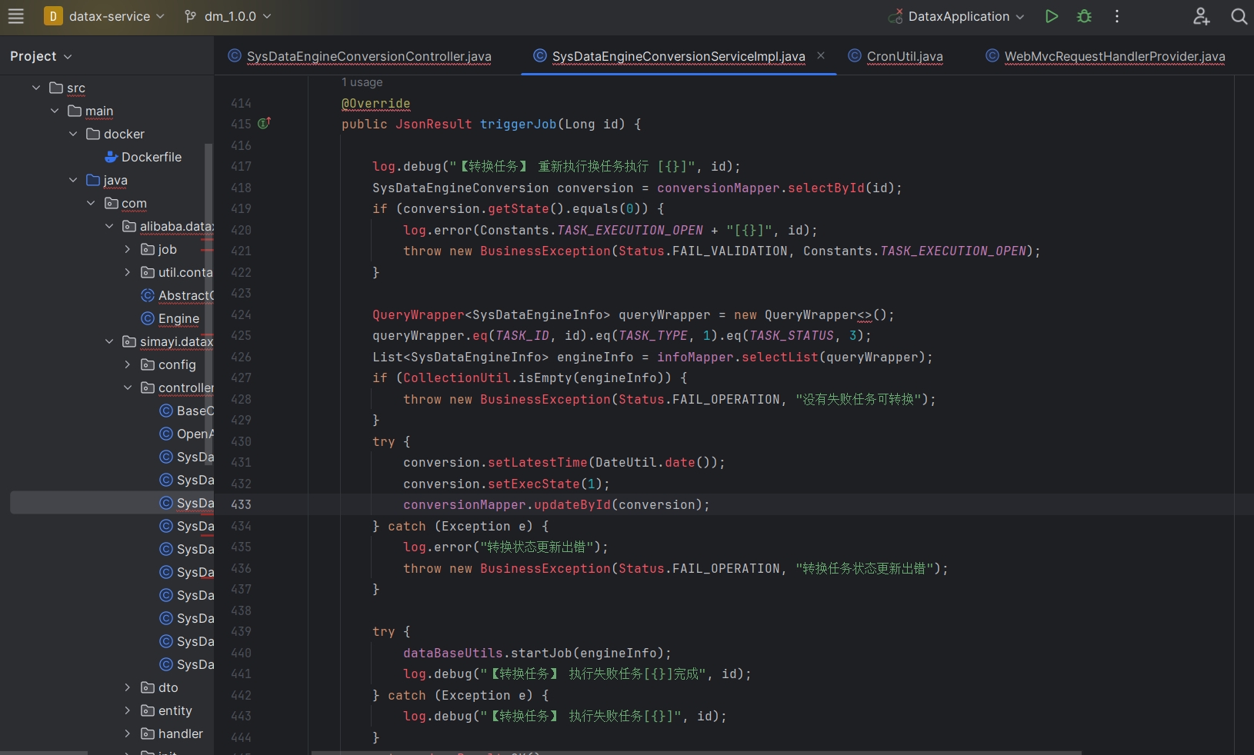The image size is (1254, 755).
Task: Open the Code With Me add-user icon
Action: click(x=1202, y=16)
